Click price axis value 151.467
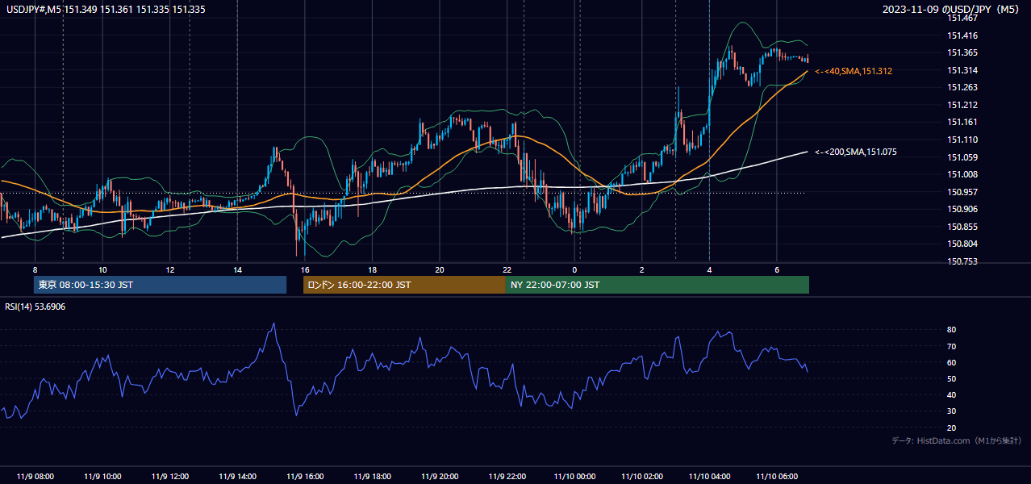 962,18
